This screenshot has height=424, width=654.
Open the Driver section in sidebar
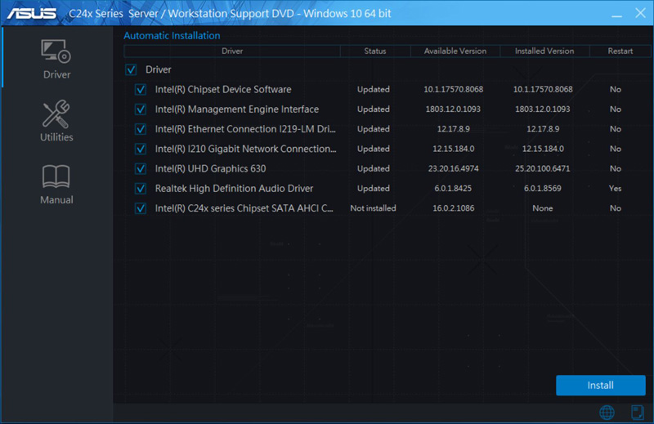(56, 59)
